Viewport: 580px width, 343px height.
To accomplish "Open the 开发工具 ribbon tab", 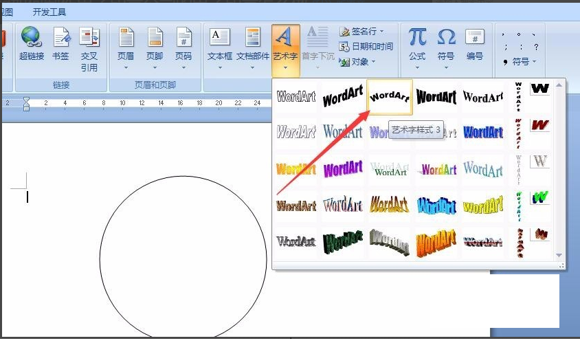I will point(49,12).
